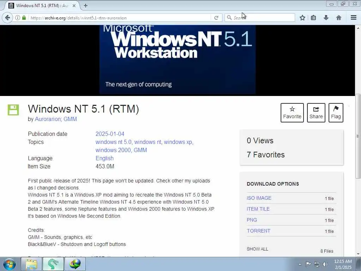
Task: Open the 2025-01-04 publication date link
Action: point(110,134)
